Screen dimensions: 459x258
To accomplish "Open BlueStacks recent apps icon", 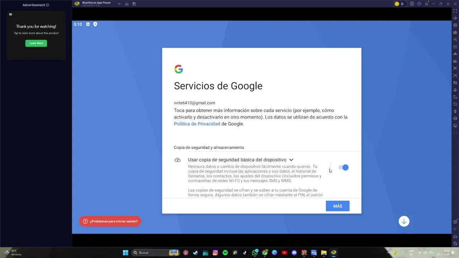I will click(x=134, y=4).
